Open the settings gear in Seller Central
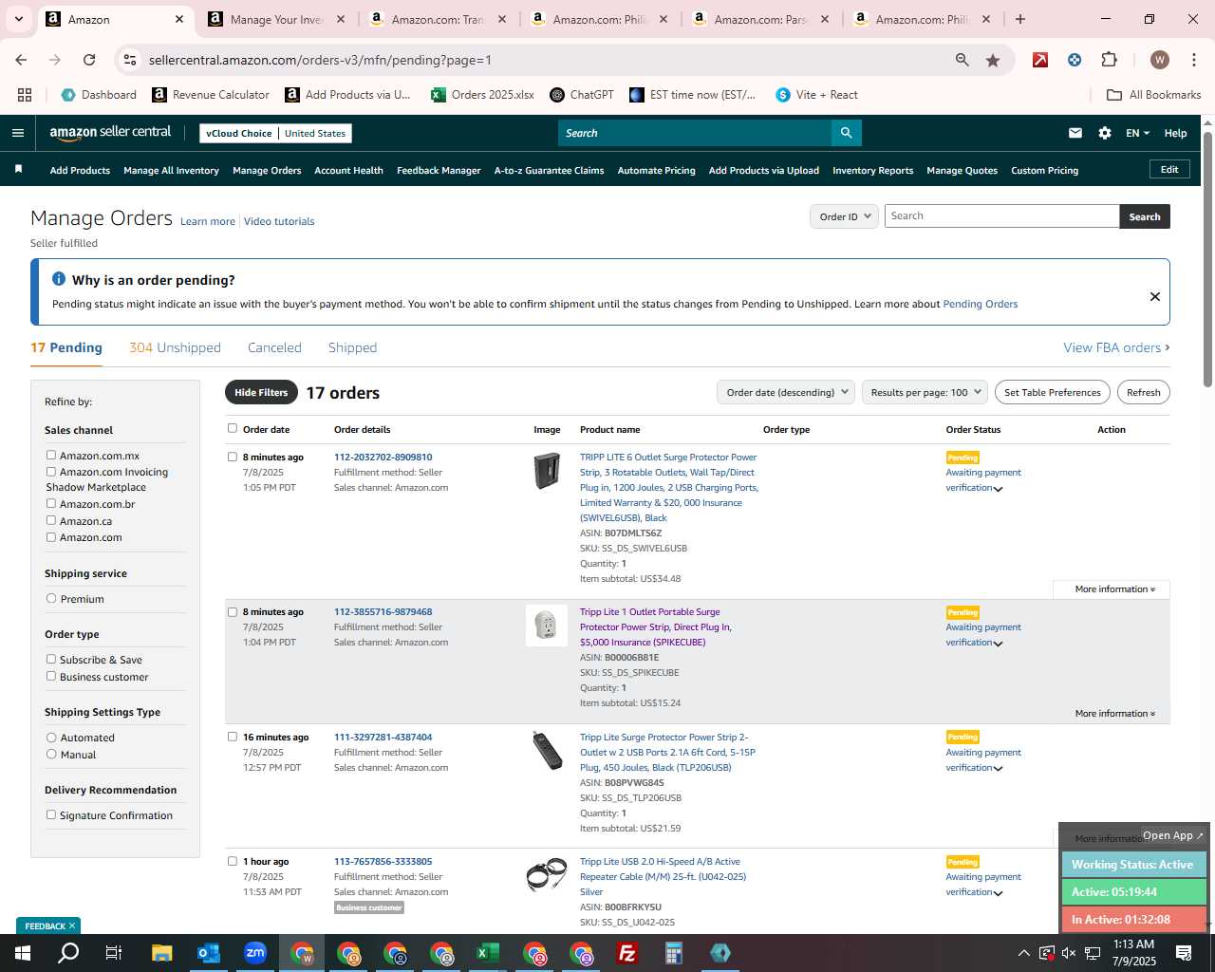This screenshot has width=1215, height=972. [x=1105, y=133]
